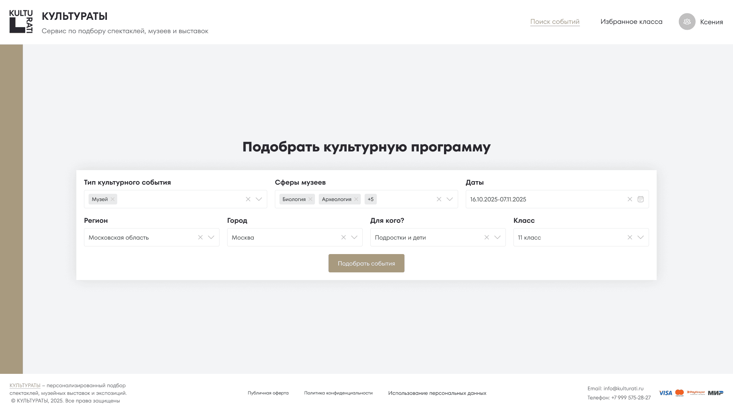This screenshot has width=733, height=412.
Task: Open the Публичная оферта footer link
Action: pyautogui.click(x=268, y=393)
